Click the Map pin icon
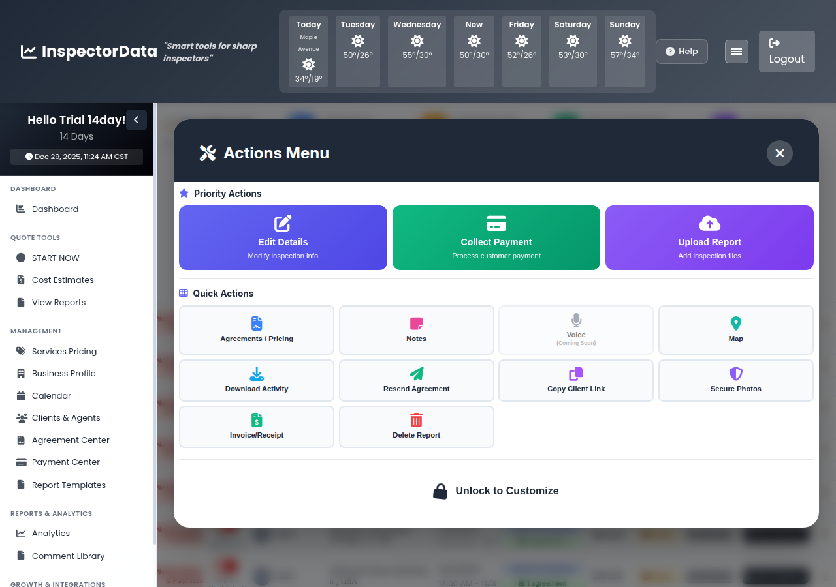The image size is (836, 587). 735,323
